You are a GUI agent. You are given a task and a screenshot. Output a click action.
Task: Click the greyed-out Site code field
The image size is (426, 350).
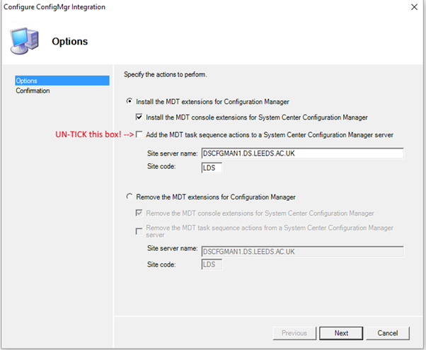pyautogui.click(x=212, y=264)
